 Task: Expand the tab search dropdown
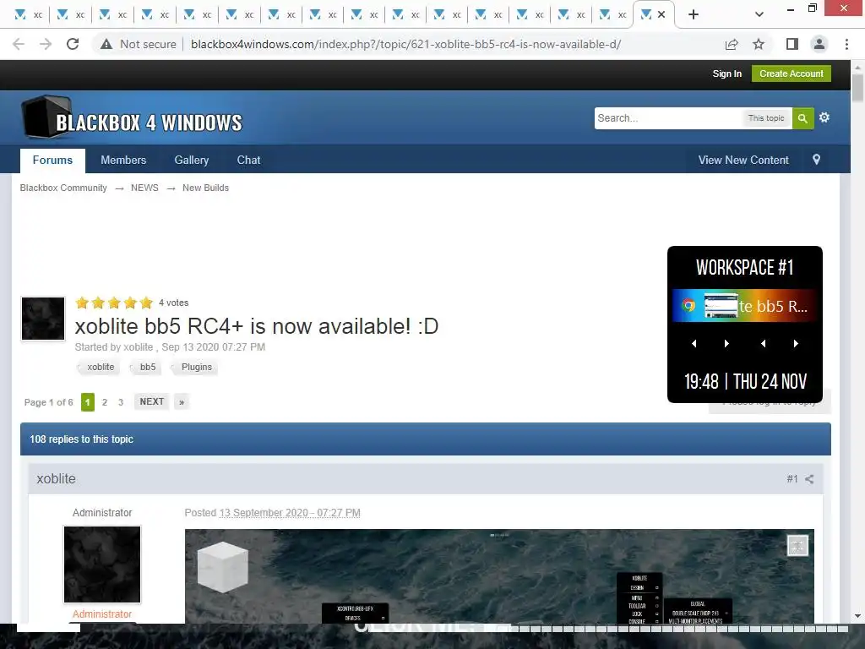point(759,14)
